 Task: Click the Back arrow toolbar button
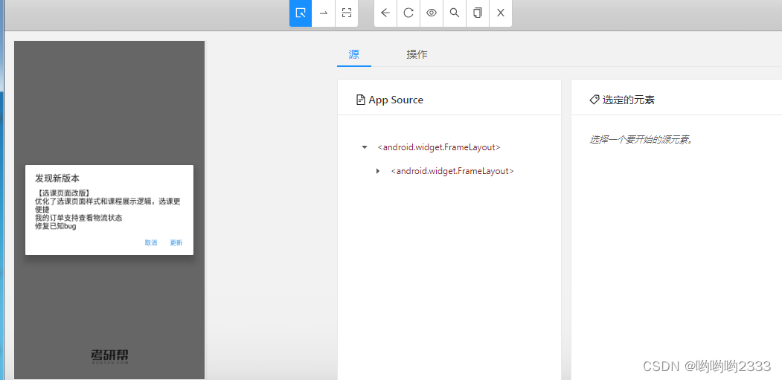385,13
